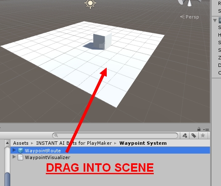Open the Search by Label tag filter
The width and height of the screenshot is (221, 186).
tap(194, 136)
